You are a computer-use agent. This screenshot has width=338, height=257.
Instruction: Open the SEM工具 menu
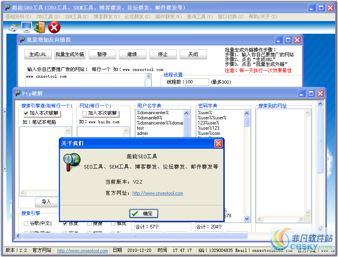click(77, 17)
